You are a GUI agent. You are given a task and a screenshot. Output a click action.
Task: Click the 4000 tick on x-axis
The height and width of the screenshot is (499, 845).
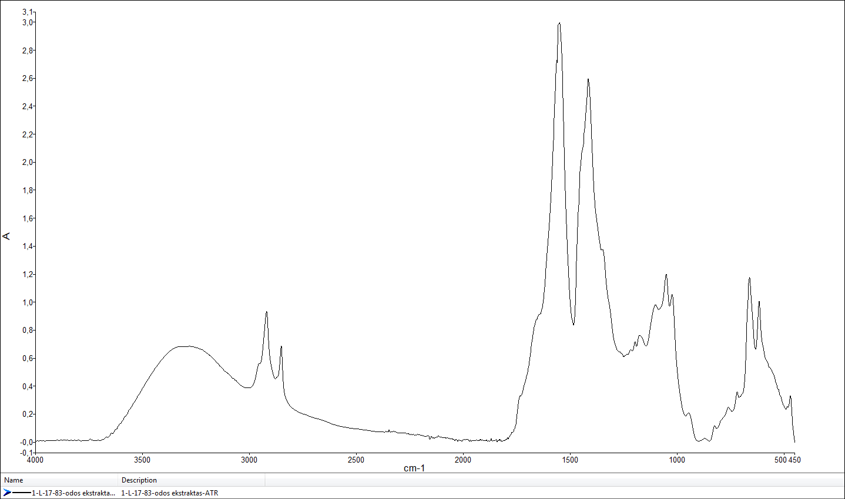(35, 460)
